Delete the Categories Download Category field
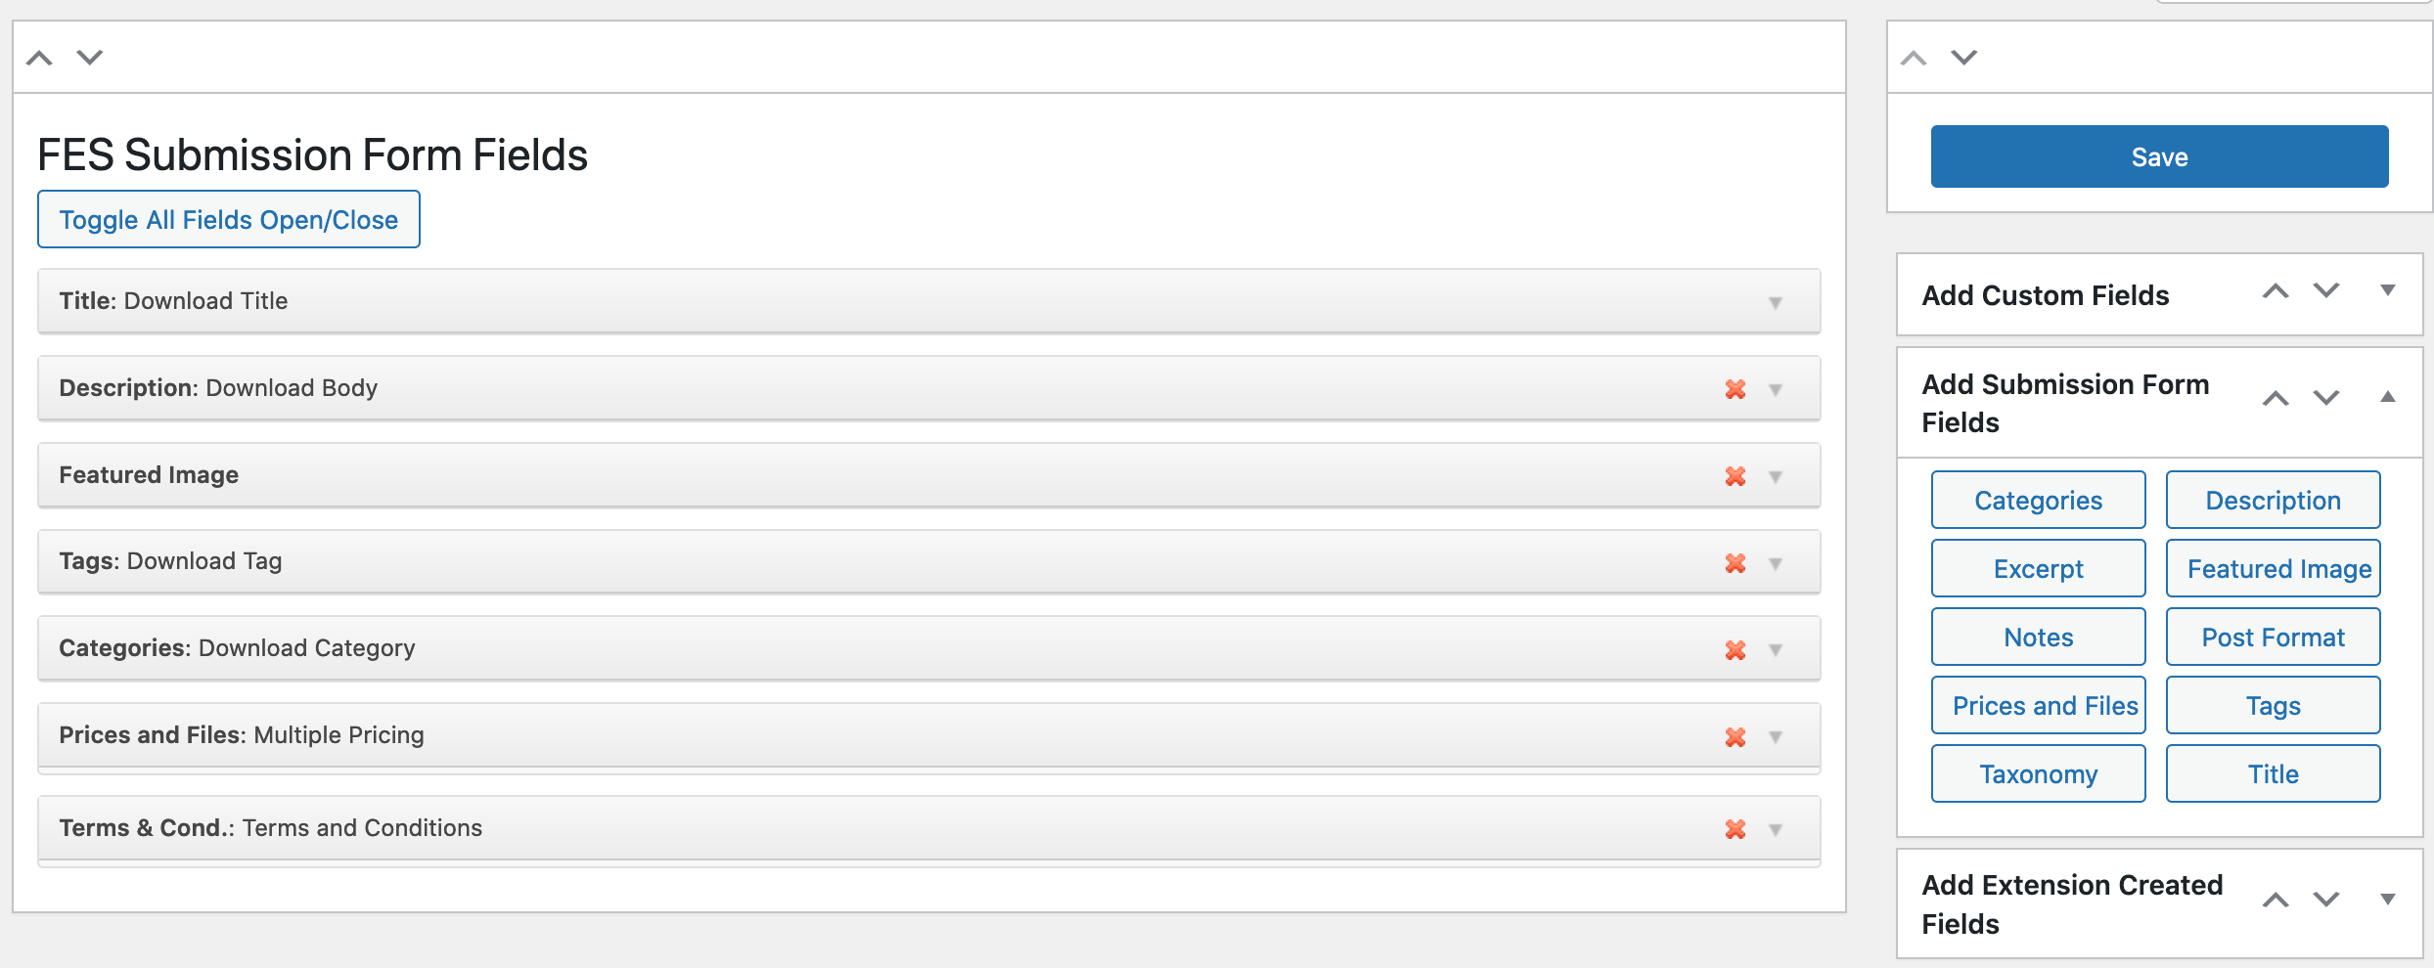Viewport: 2434px width, 968px height. (1735, 650)
